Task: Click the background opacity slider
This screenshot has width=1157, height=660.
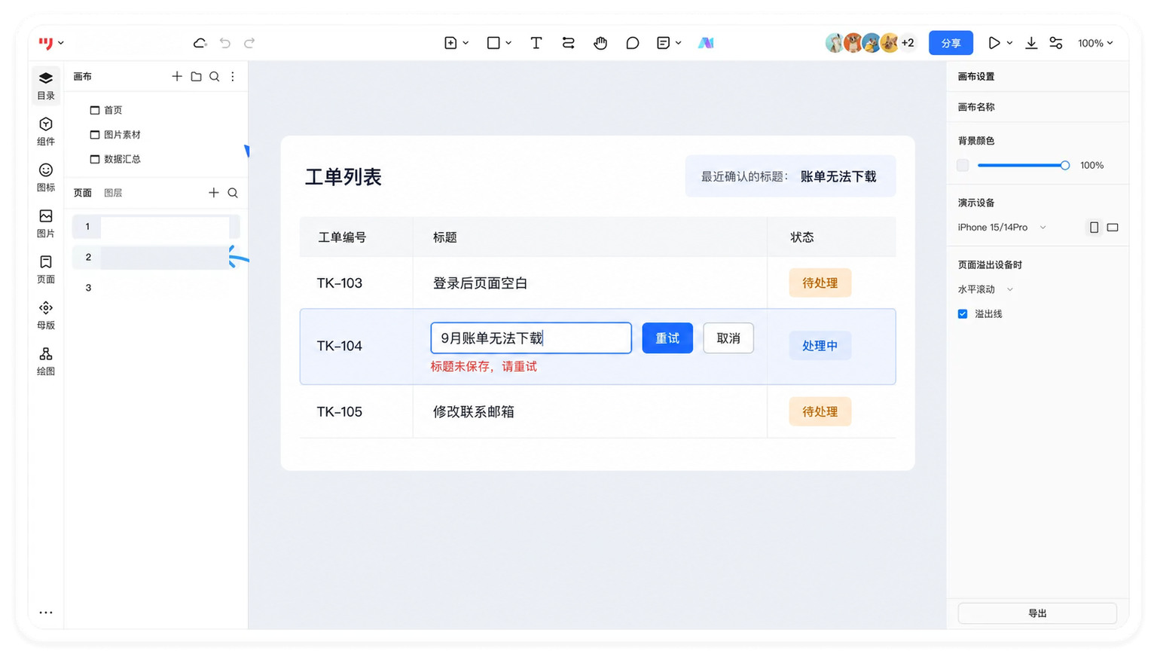Action: [1023, 165]
